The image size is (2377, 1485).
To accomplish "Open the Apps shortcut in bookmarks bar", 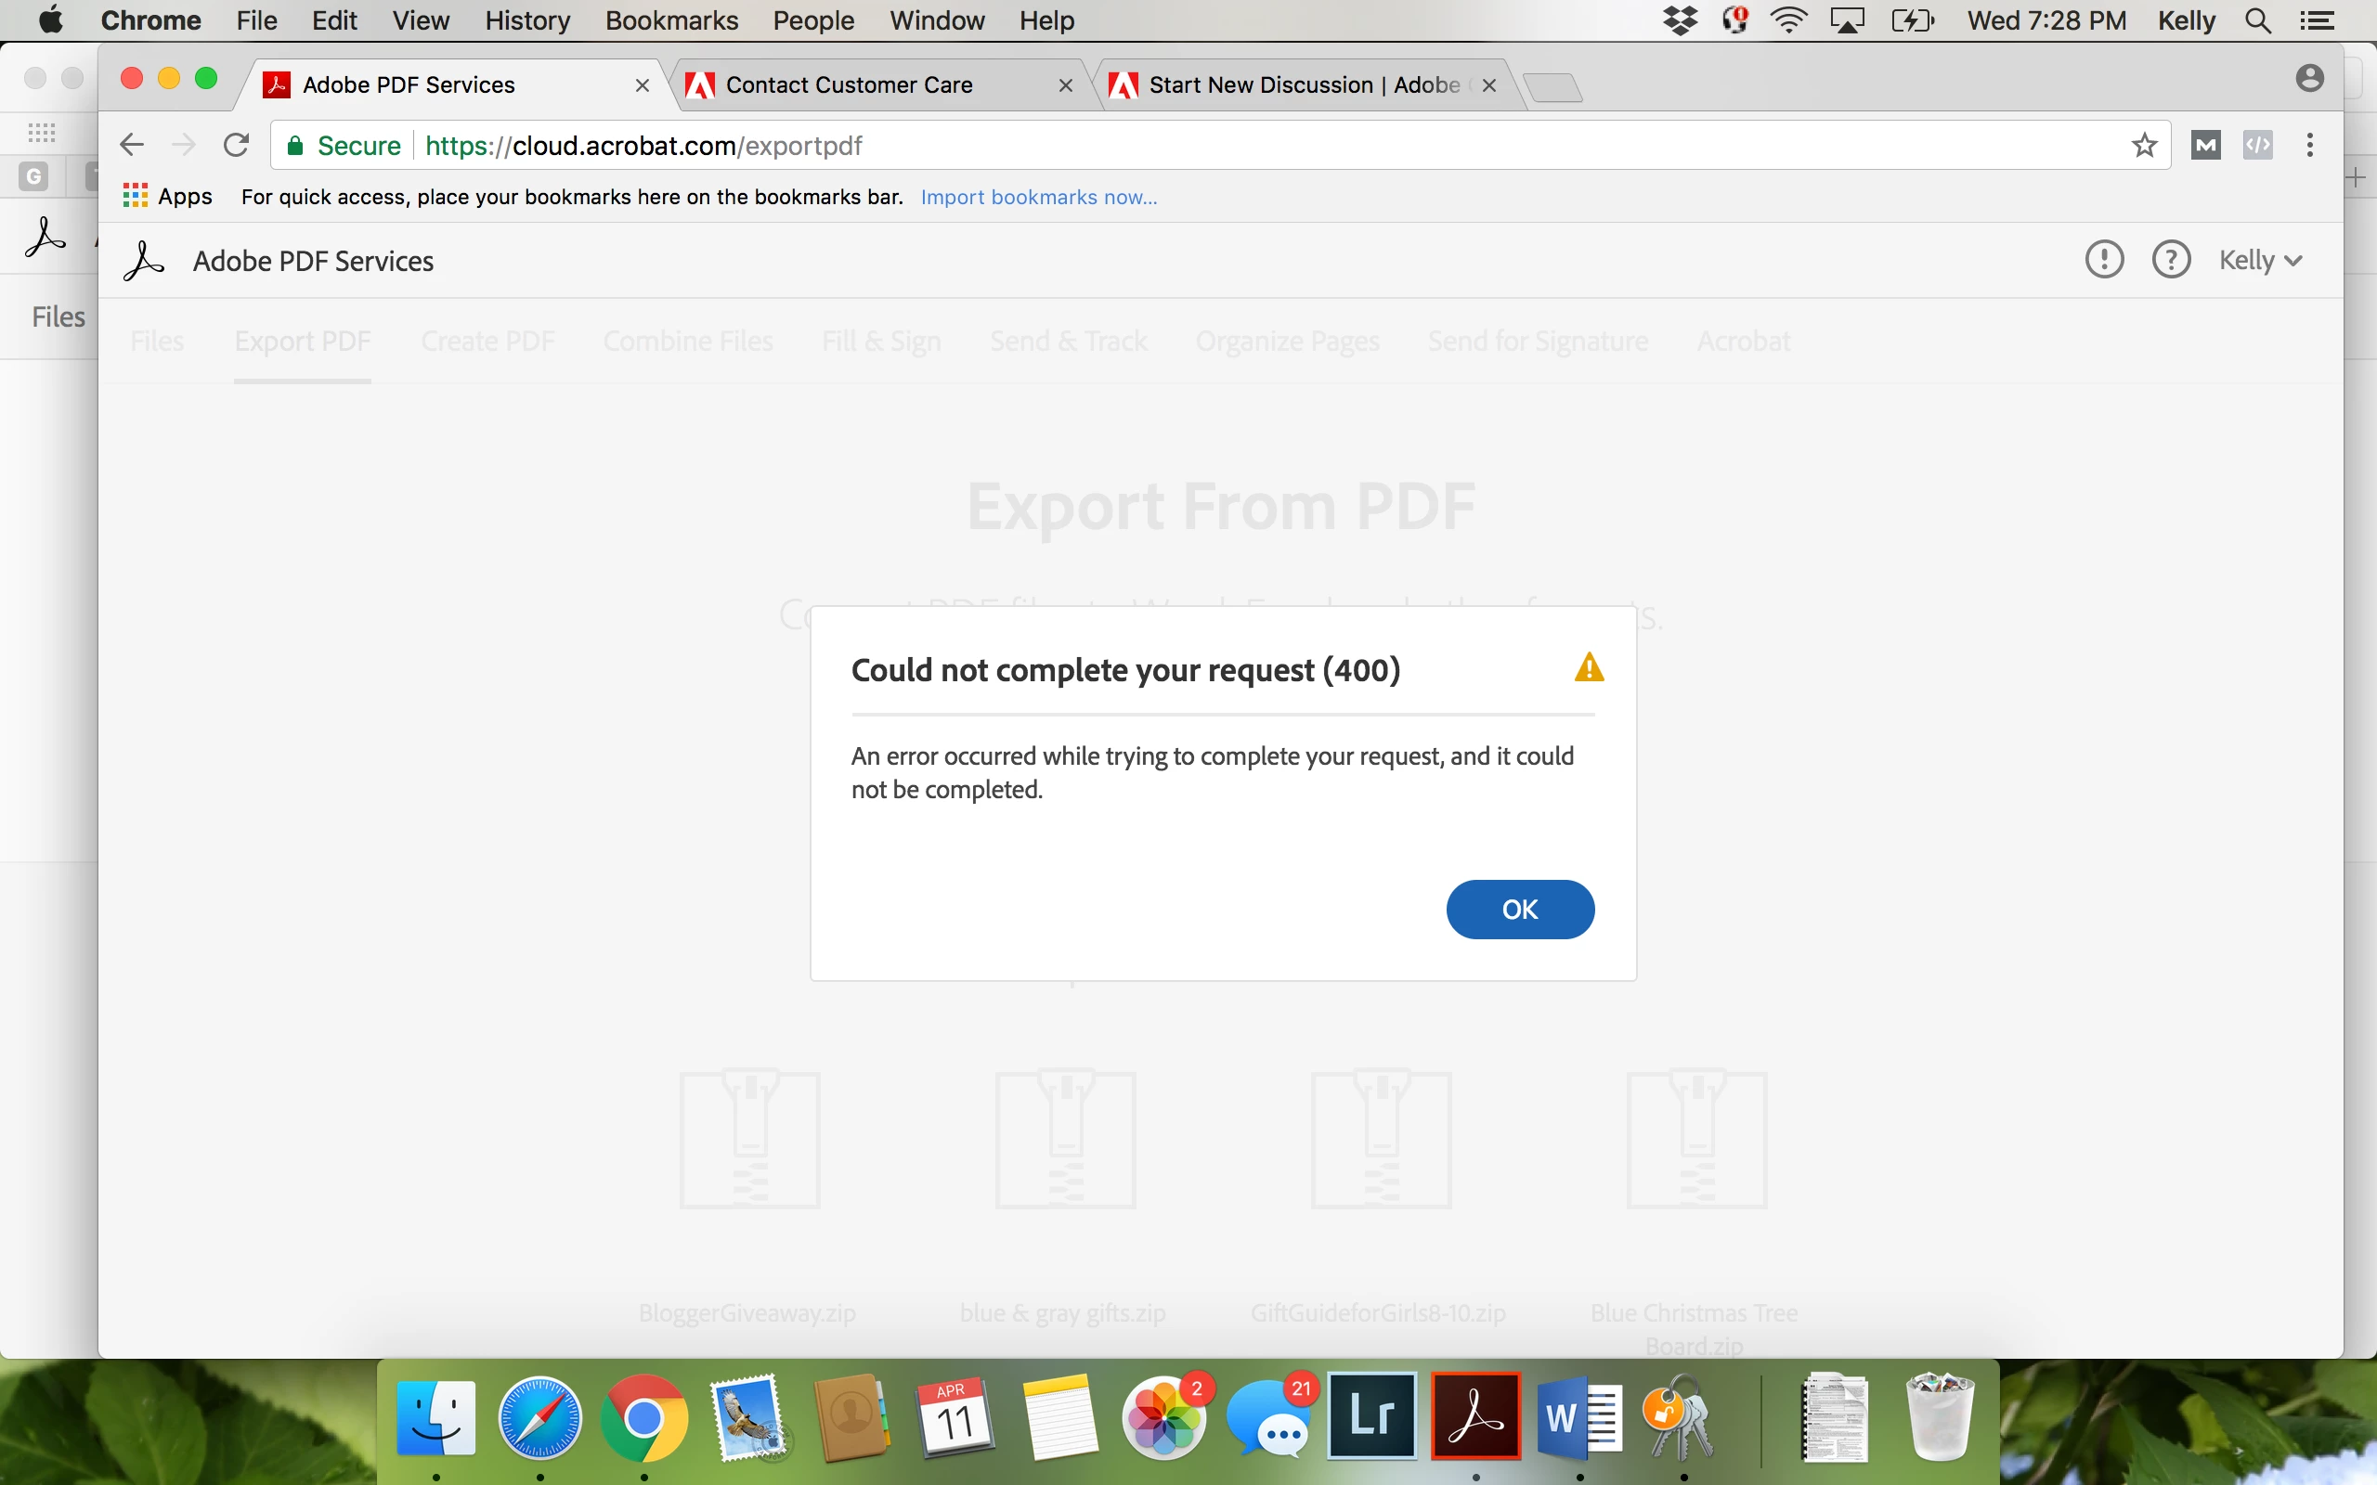I will (167, 198).
